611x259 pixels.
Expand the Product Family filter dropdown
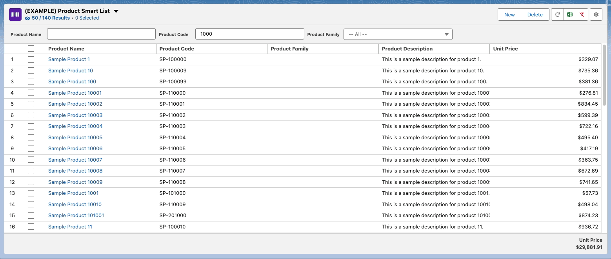click(398, 34)
